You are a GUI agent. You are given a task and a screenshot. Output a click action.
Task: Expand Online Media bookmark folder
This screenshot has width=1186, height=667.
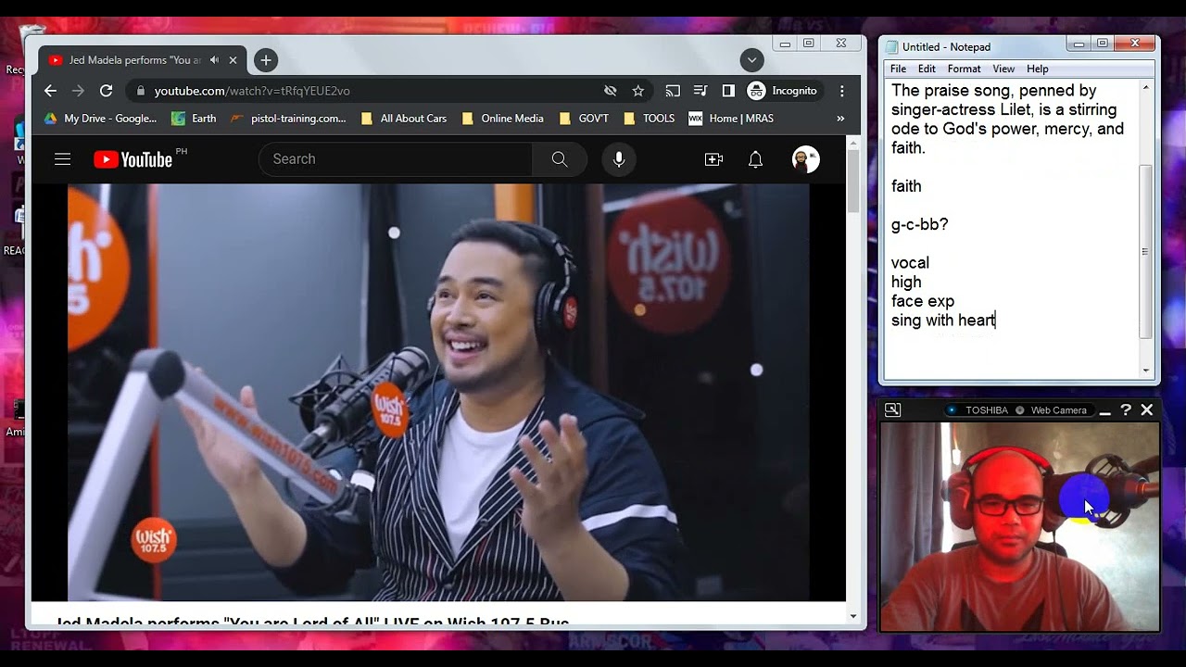502,119
